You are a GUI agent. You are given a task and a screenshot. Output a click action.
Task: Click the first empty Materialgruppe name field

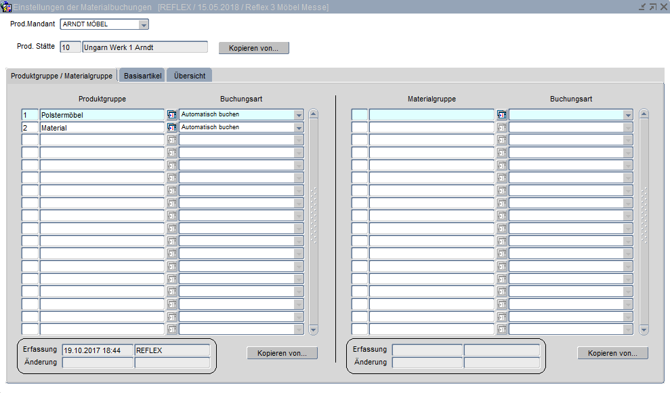pyautogui.click(x=431, y=115)
